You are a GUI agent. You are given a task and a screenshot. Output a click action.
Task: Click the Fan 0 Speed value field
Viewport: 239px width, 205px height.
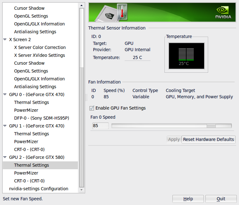point(100,126)
